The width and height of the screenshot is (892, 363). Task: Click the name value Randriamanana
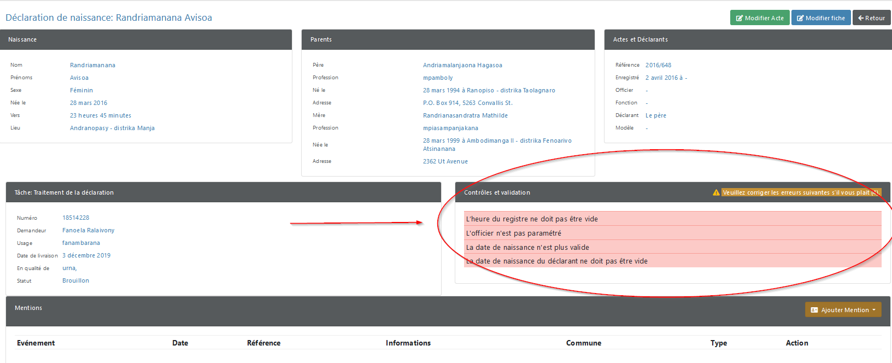click(x=92, y=65)
